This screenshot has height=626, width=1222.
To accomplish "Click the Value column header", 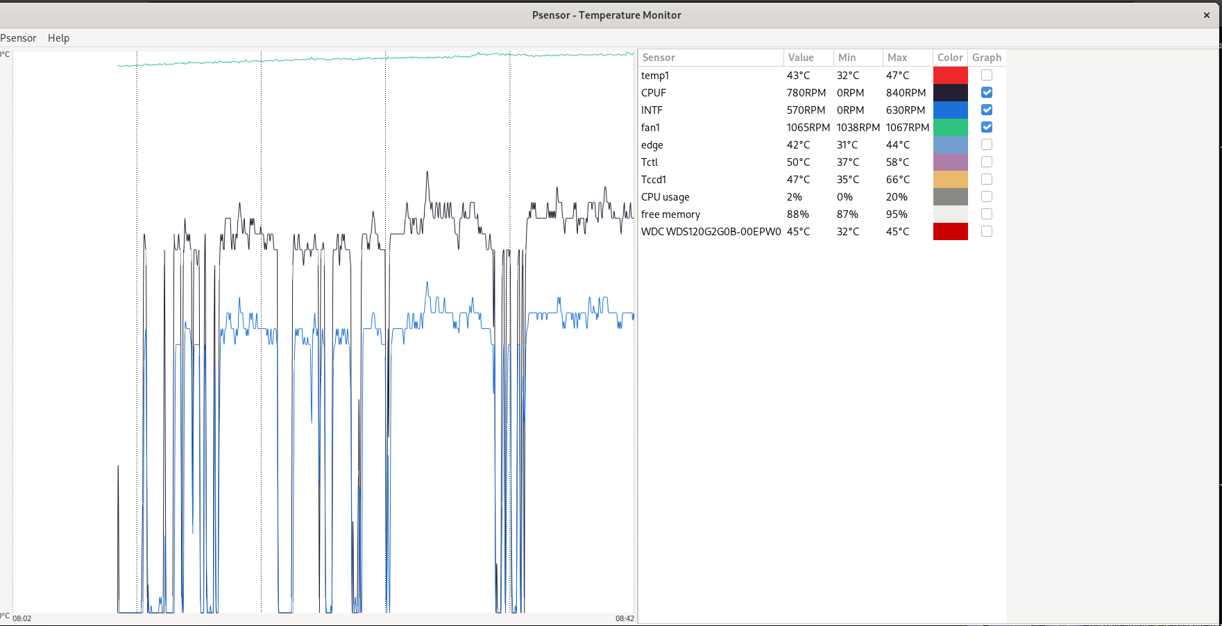I will [x=808, y=58].
